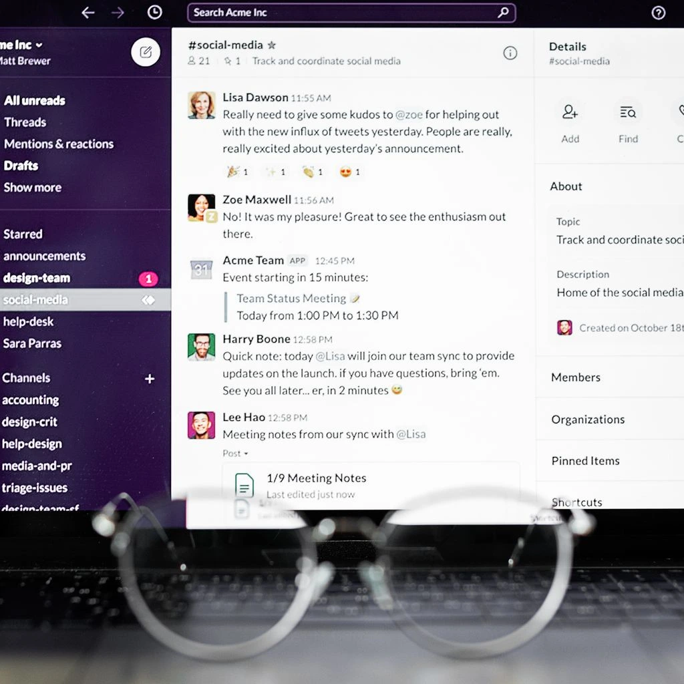Toggle heart-eyes reaction
Screen dimensions: 684x684
pyautogui.click(x=350, y=172)
